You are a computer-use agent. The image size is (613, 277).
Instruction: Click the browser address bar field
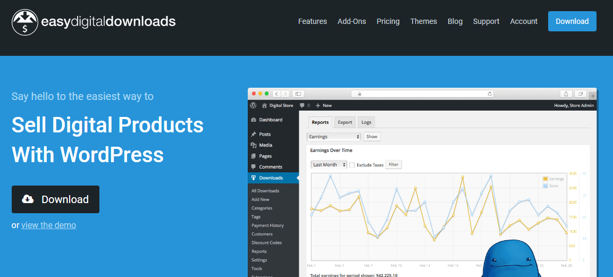[x=422, y=94]
